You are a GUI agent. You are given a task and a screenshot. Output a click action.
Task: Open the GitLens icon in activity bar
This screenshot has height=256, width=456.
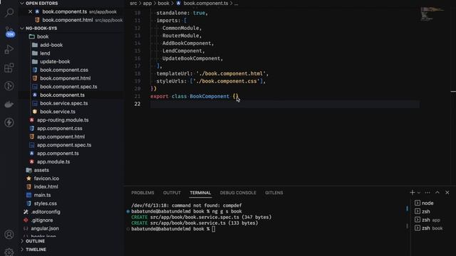(9, 86)
